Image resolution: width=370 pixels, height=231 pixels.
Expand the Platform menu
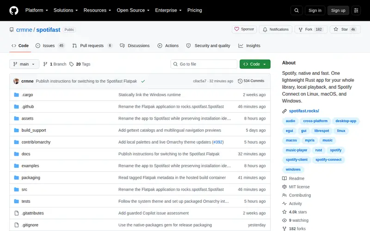[37, 10]
